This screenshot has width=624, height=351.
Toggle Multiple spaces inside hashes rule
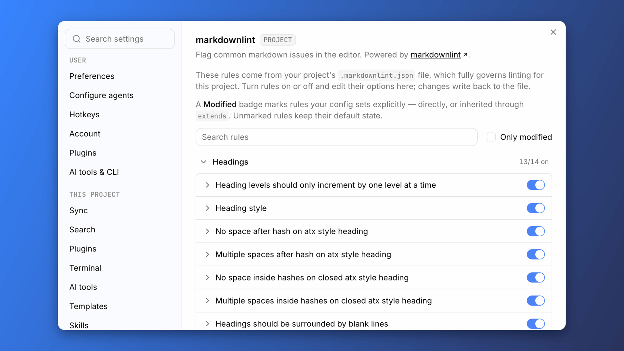click(x=536, y=301)
